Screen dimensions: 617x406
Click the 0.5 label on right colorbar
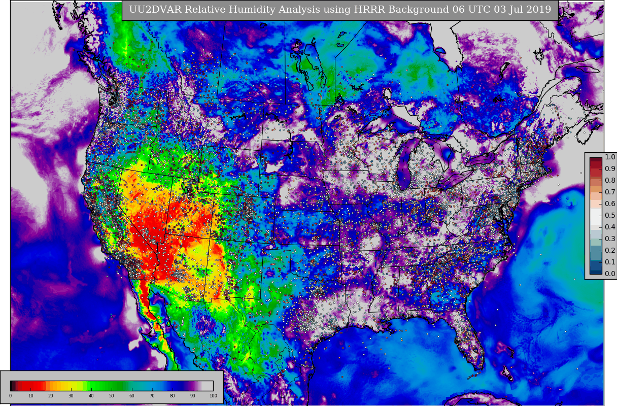point(609,216)
